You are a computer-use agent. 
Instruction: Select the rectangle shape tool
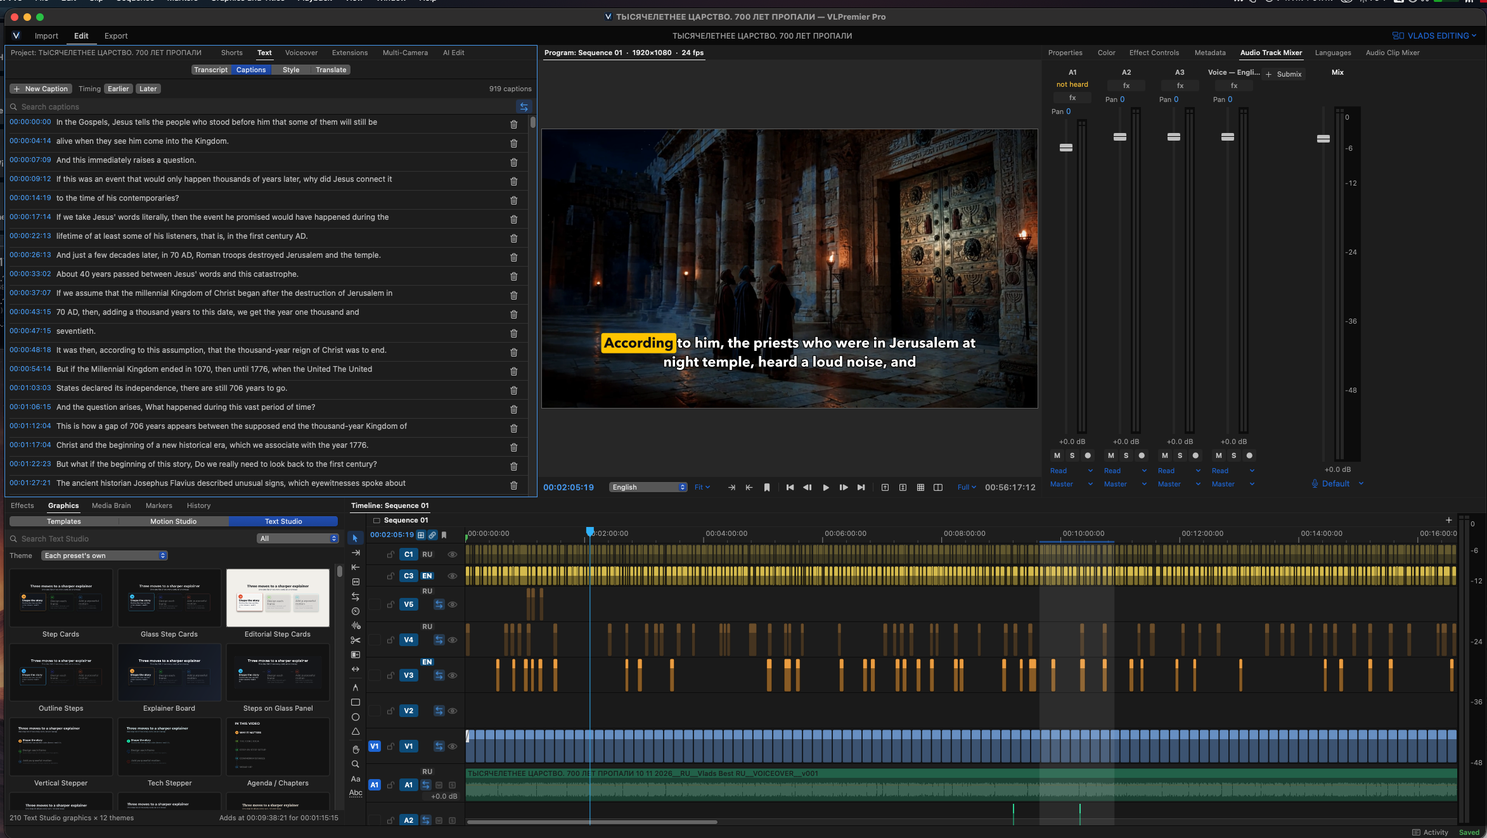point(356,702)
